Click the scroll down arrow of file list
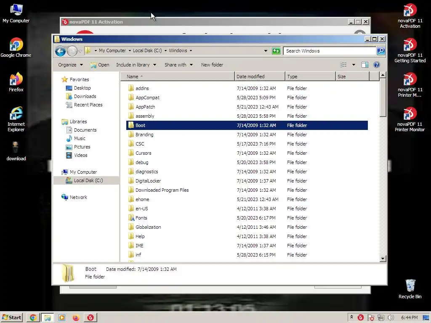Image resolution: width=431 pixels, height=323 pixels. pos(383,259)
